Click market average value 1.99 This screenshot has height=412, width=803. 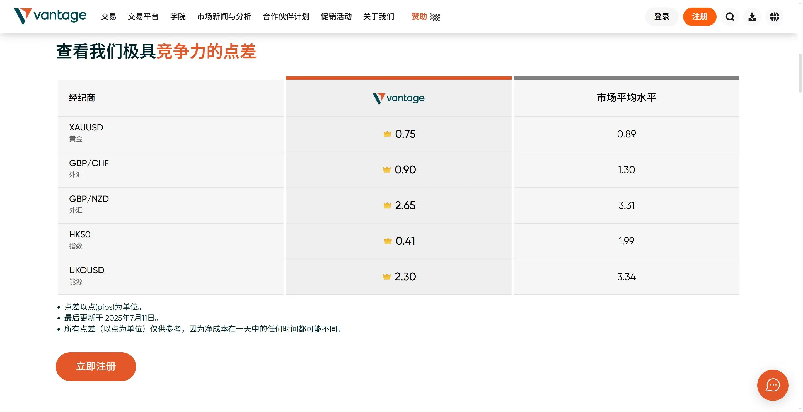627,241
